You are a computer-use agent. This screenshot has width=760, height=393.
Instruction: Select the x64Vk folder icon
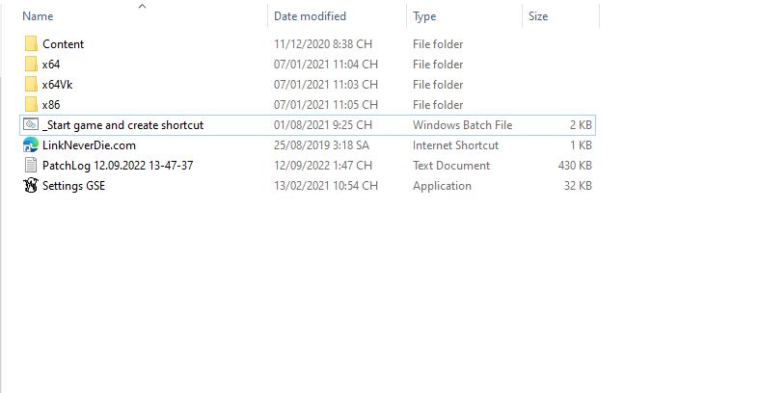(x=31, y=85)
